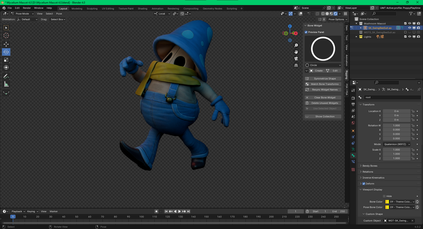This screenshot has width=423, height=229.
Task: Click the Delete Unused Widgets button
Action: (323, 103)
